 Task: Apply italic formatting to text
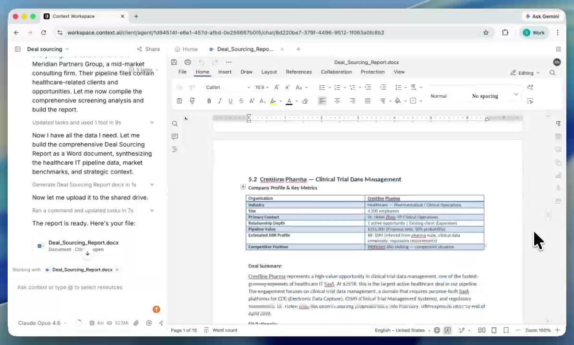pyautogui.click(x=220, y=101)
